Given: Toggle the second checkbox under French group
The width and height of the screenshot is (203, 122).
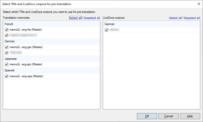Looking at the screenshot, I should coord(7,35).
